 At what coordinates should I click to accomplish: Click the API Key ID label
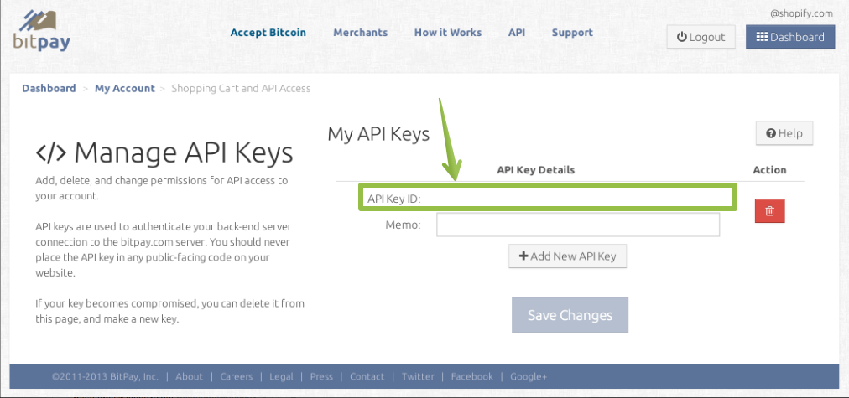point(394,199)
